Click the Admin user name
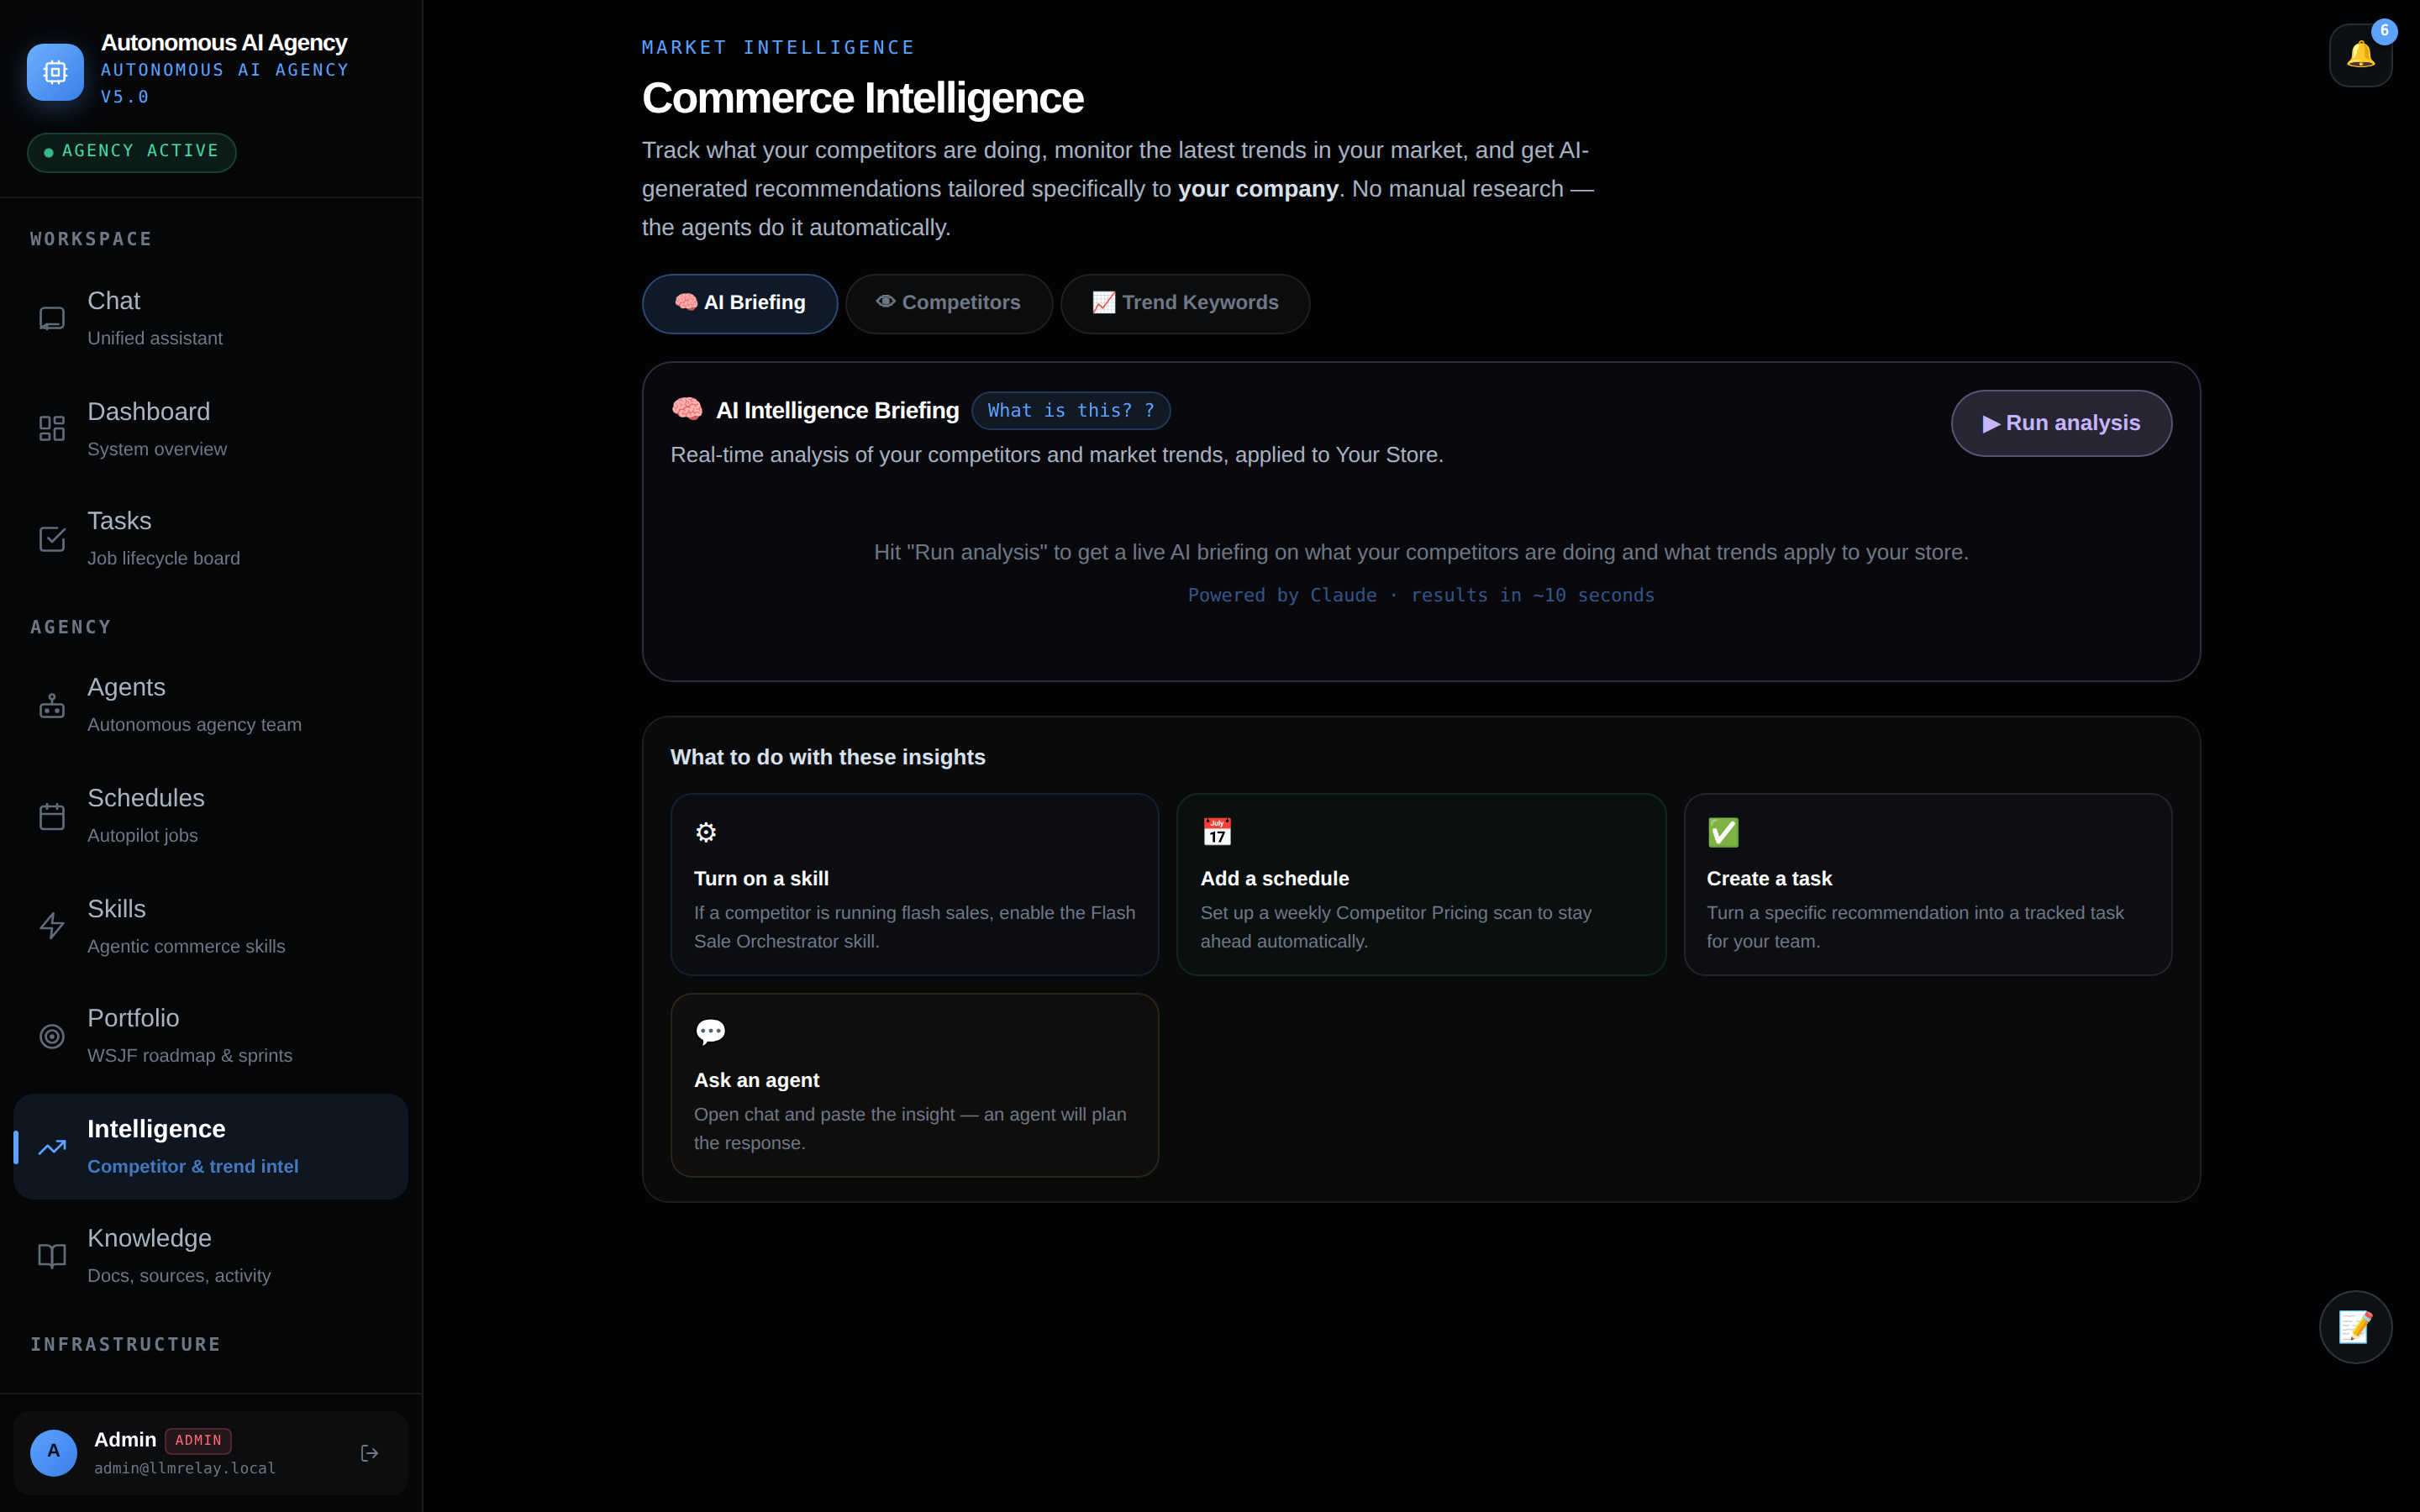 (125, 1440)
